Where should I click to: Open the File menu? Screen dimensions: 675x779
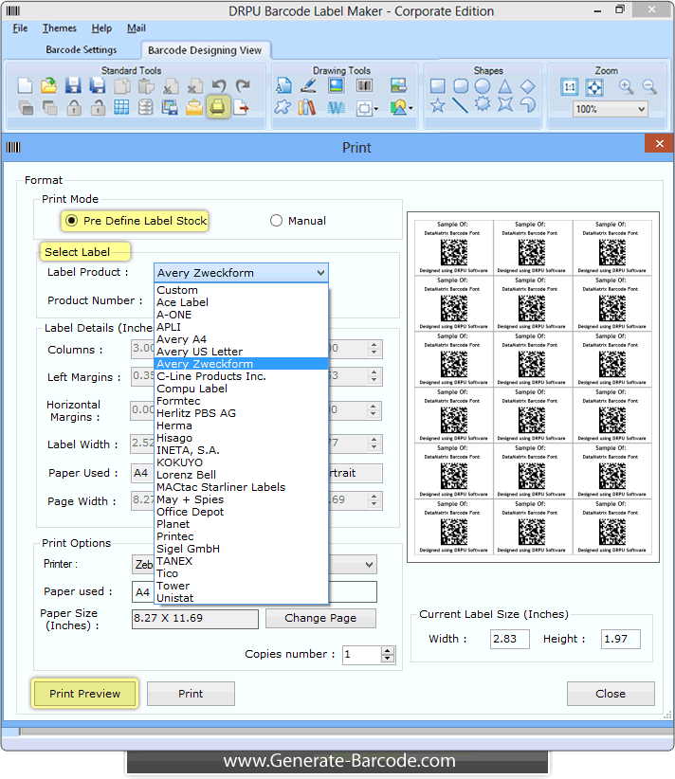pos(20,28)
